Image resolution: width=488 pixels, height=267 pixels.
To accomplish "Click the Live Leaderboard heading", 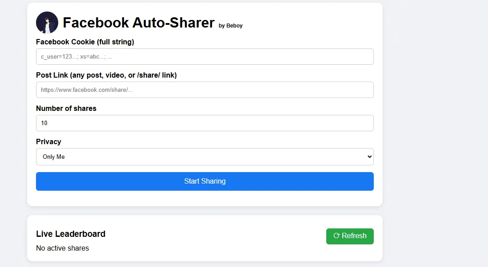I will coord(71,234).
